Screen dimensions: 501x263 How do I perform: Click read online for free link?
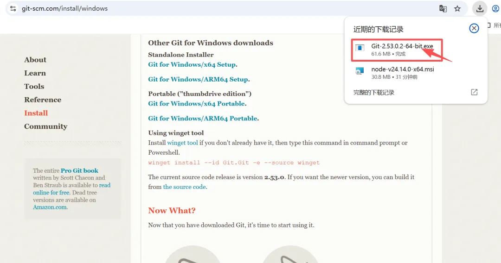tap(71, 189)
